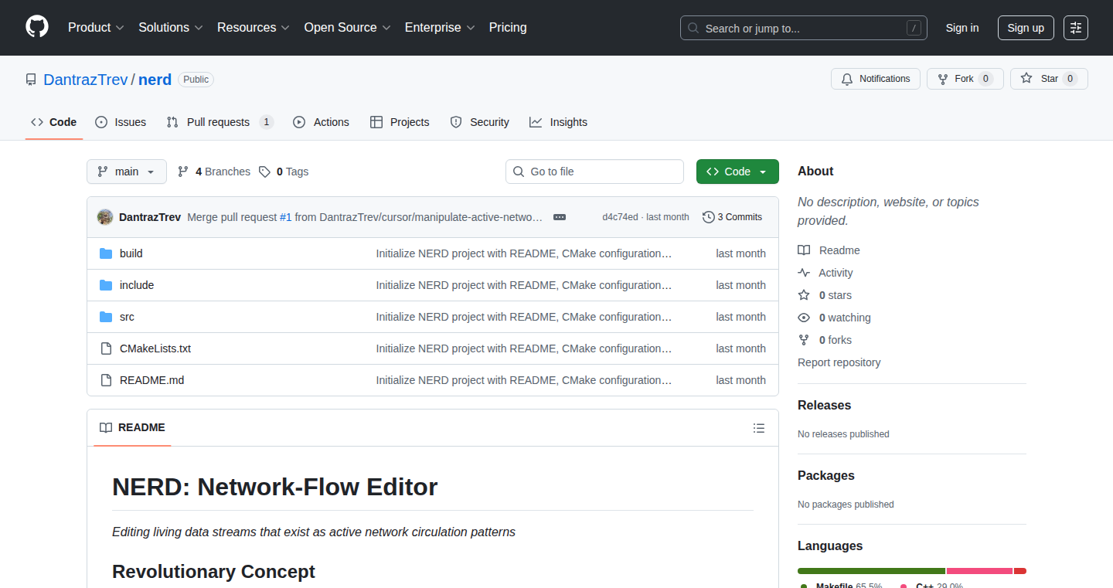The width and height of the screenshot is (1113, 588).
Task: Click the bell icon on Notifications
Action: tap(847, 79)
